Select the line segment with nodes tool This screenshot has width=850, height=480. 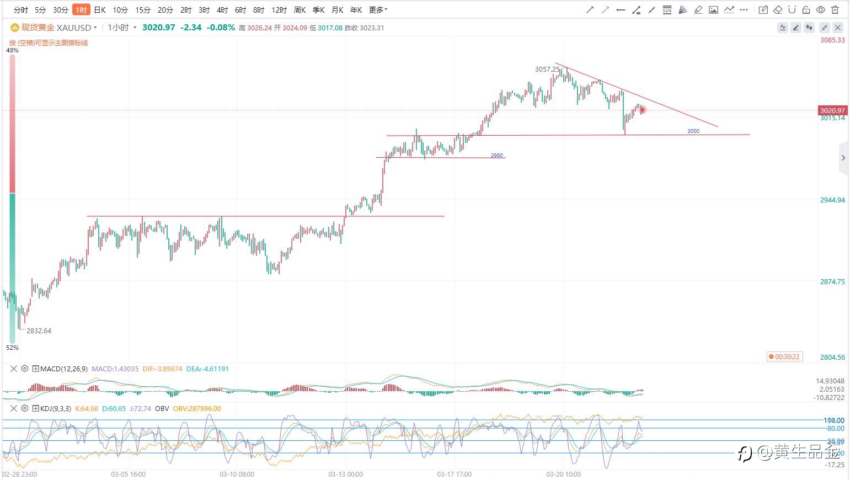pos(651,10)
